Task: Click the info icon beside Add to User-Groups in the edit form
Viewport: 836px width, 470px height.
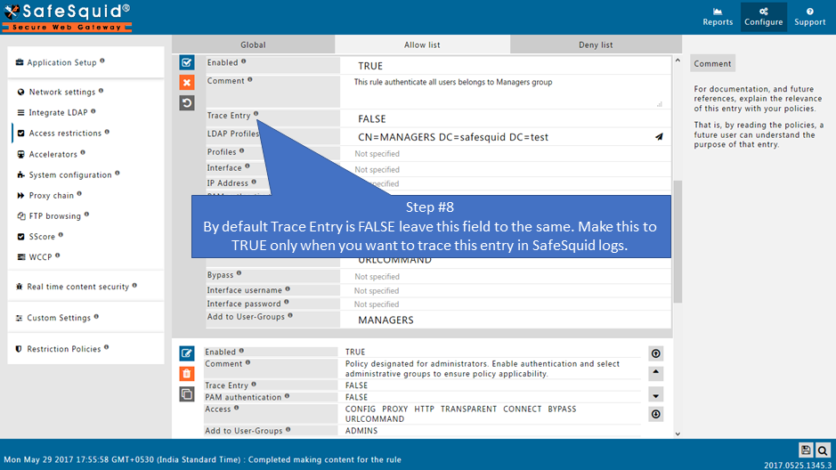Action: (290, 315)
